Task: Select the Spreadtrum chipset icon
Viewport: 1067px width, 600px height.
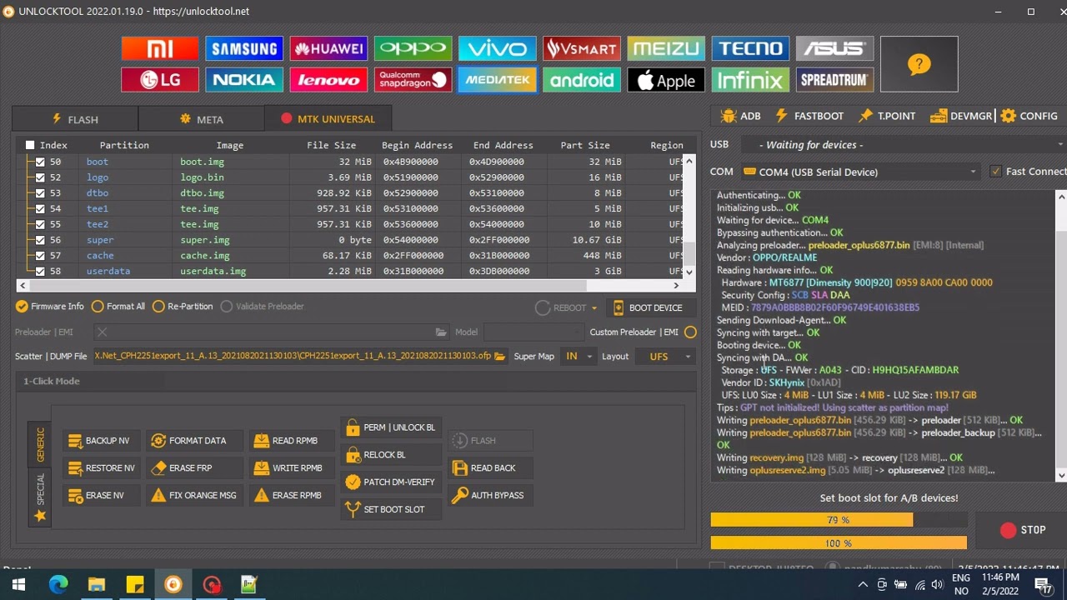Action: [x=834, y=80]
